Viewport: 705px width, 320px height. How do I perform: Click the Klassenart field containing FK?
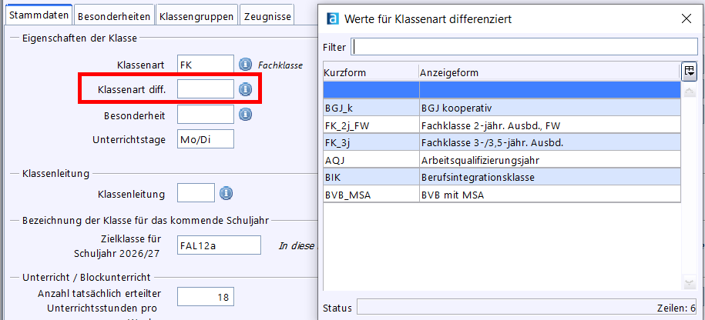pyautogui.click(x=206, y=65)
